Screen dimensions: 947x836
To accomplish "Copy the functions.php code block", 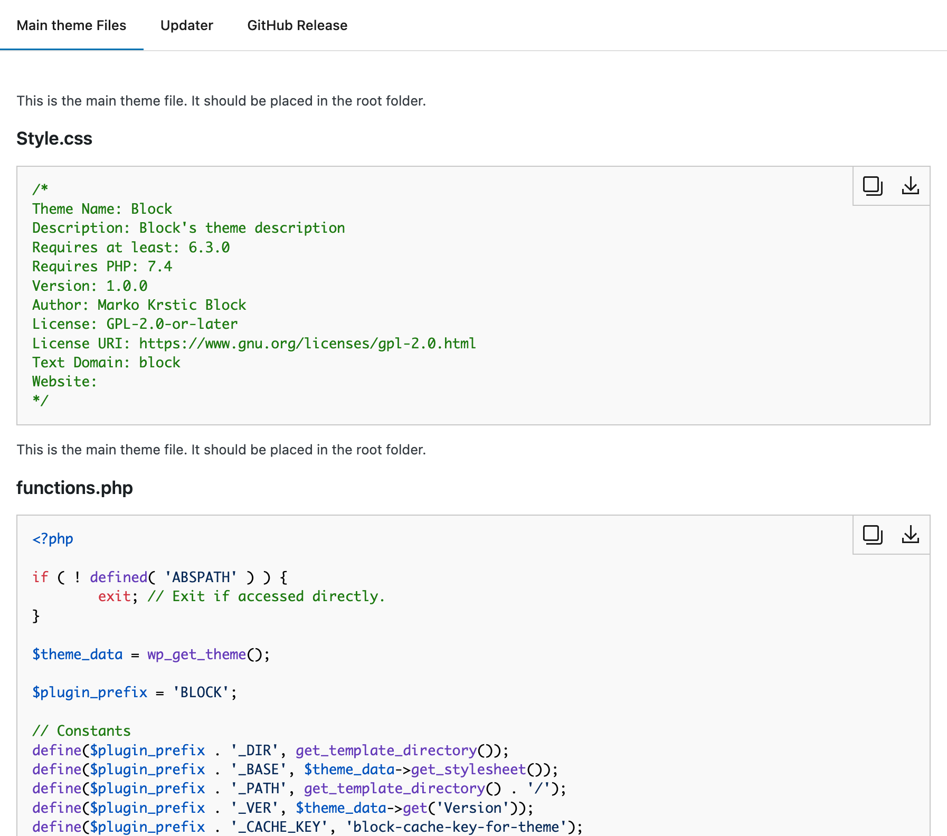I will pos(873,535).
